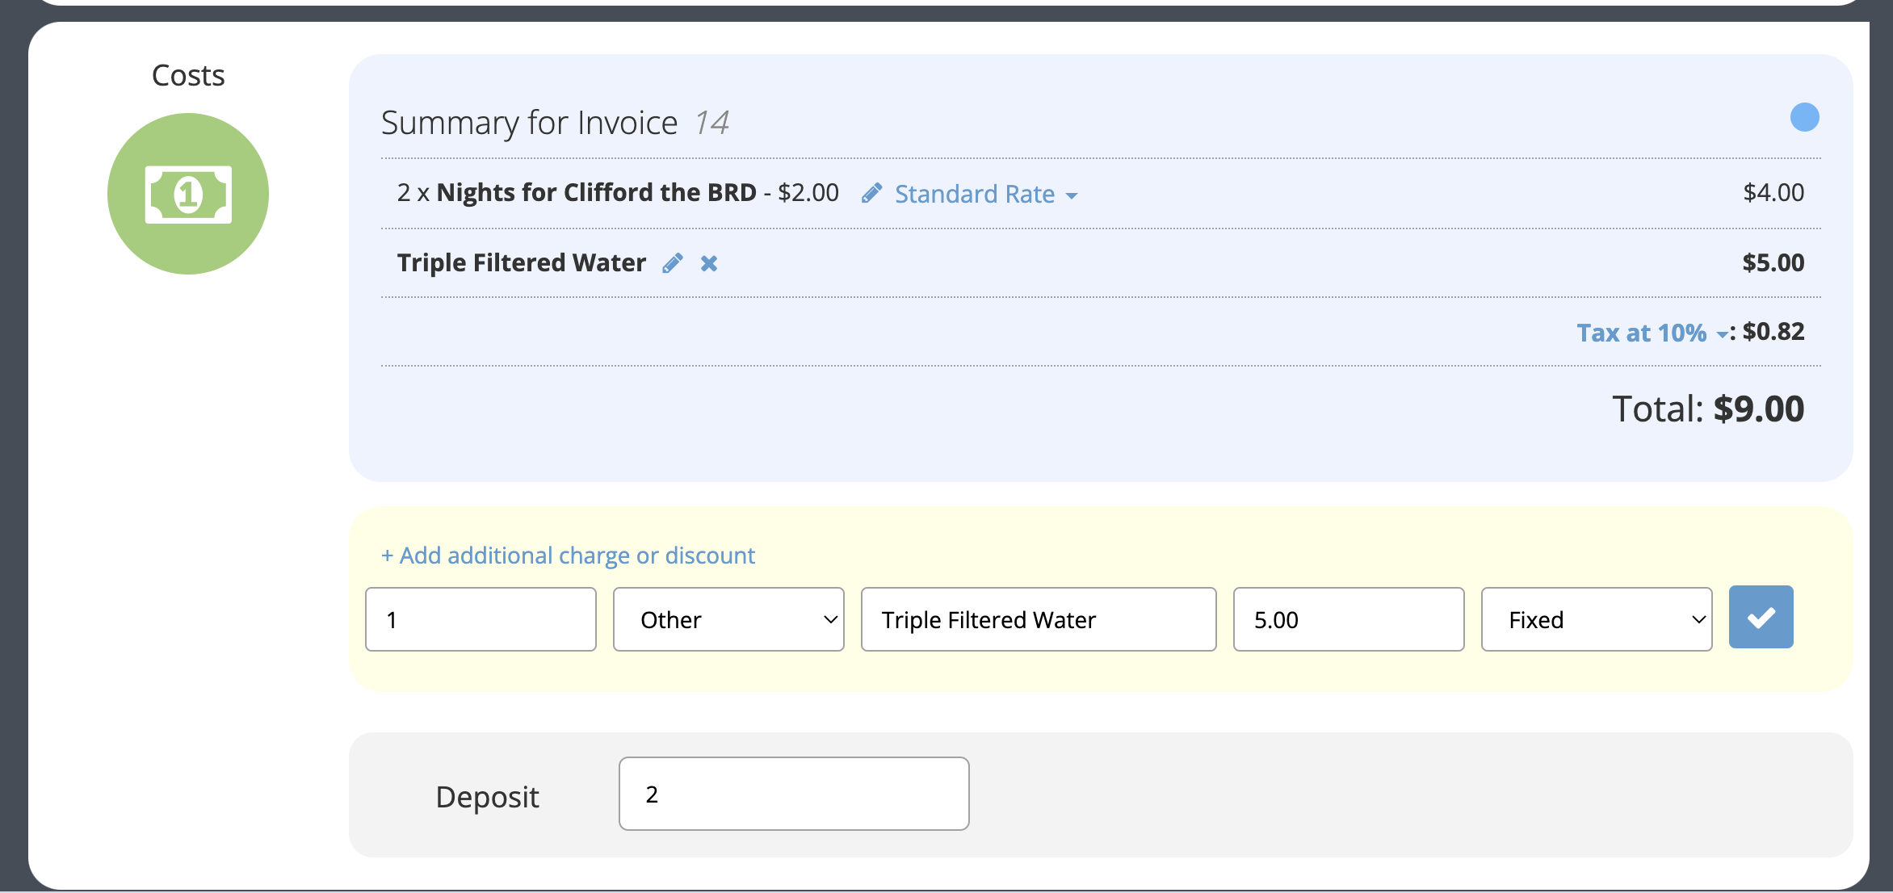
Task: Focus the quantity field containing 1
Action: [481, 619]
